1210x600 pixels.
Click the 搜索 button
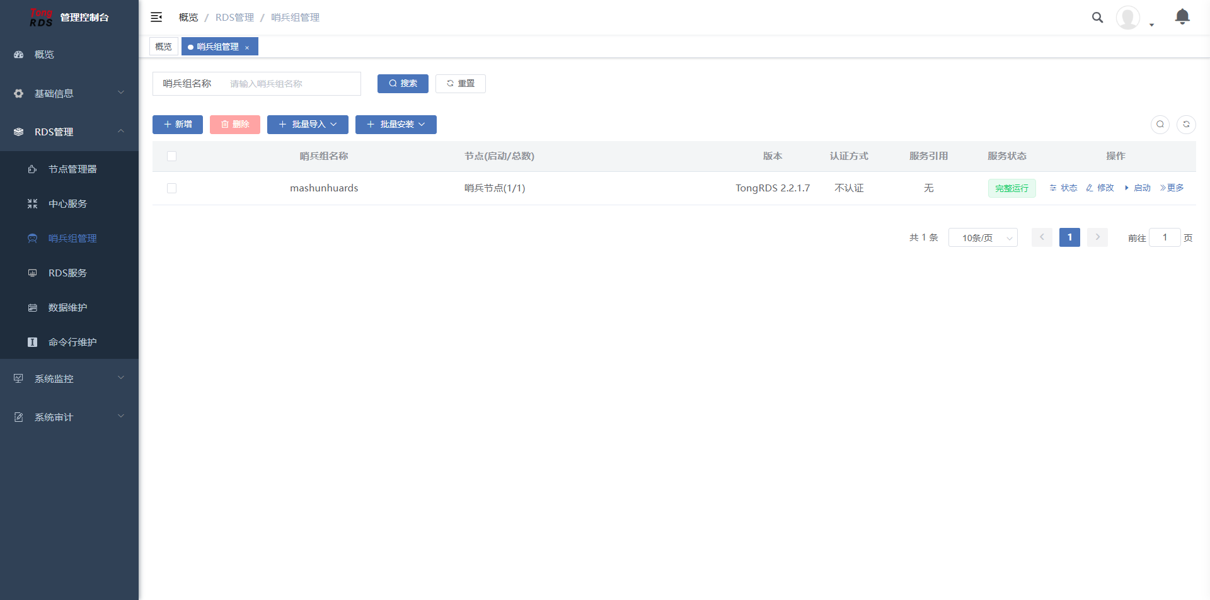[403, 84]
